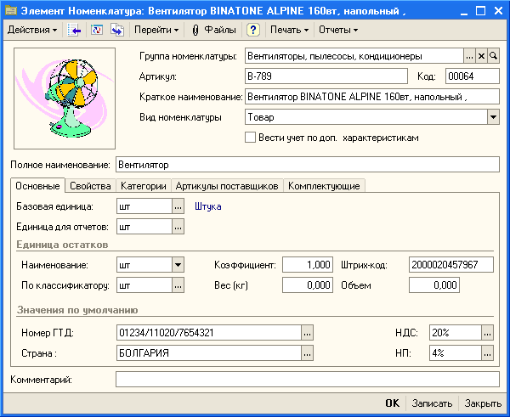Open the Отчеты dropdown menu
Image resolution: width=510 pixels, height=417 pixels.
click(338, 30)
